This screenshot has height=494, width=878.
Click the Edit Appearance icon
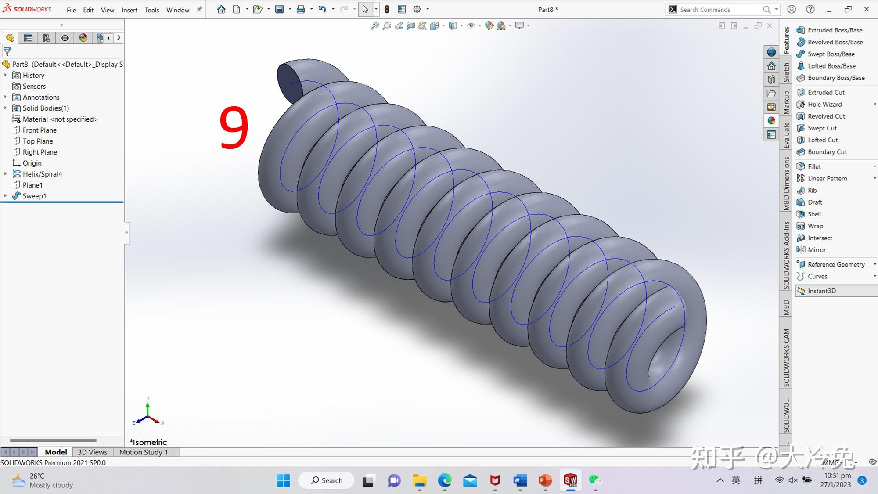(x=489, y=25)
